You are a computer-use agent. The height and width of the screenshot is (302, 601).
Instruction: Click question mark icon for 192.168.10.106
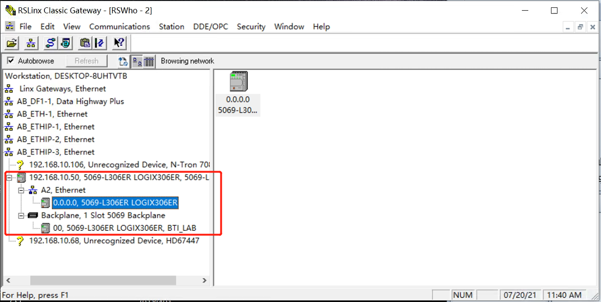point(20,165)
